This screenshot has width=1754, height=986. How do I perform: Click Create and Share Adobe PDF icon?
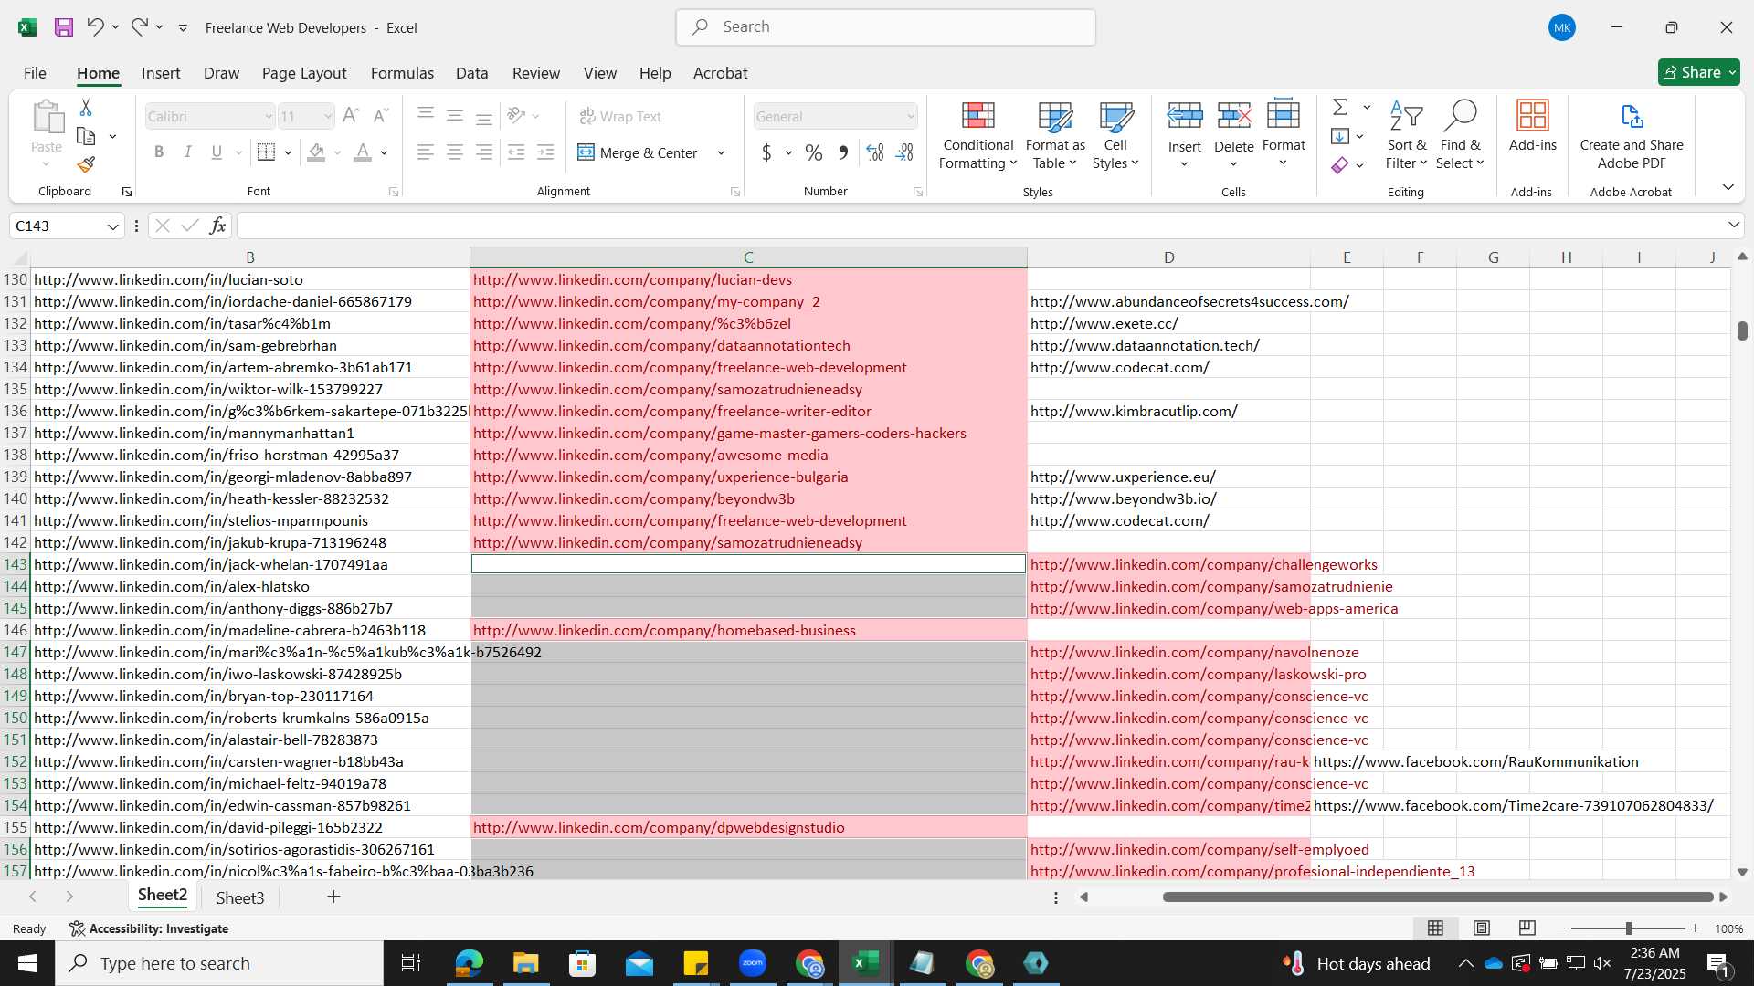(1632, 135)
